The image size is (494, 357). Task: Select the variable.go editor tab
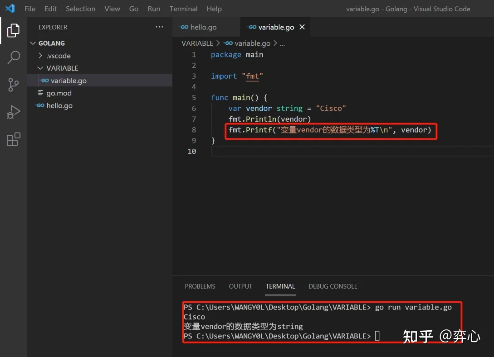click(275, 27)
